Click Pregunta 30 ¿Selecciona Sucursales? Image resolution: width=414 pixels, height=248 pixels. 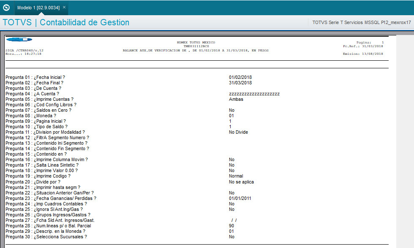46,237
